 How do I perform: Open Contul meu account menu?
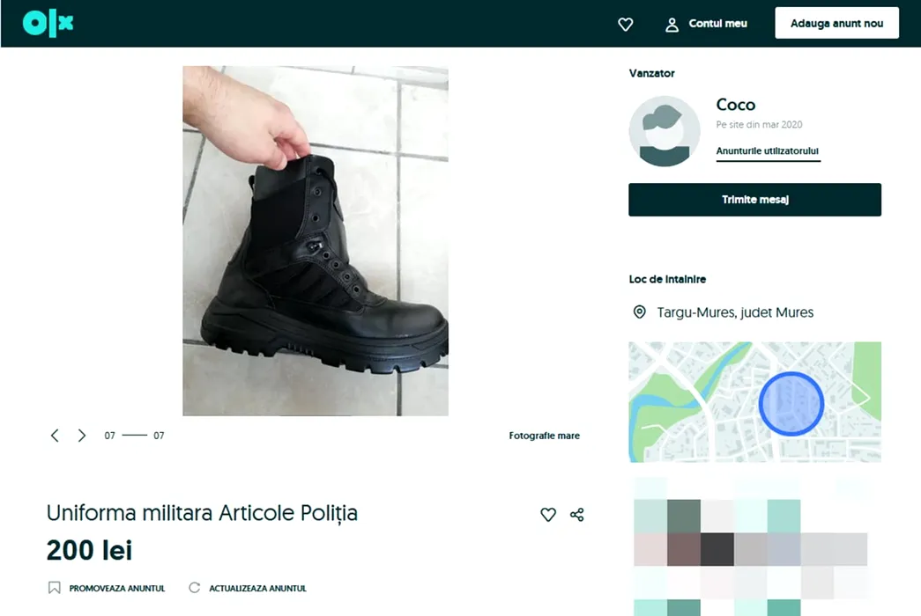coord(717,24)
